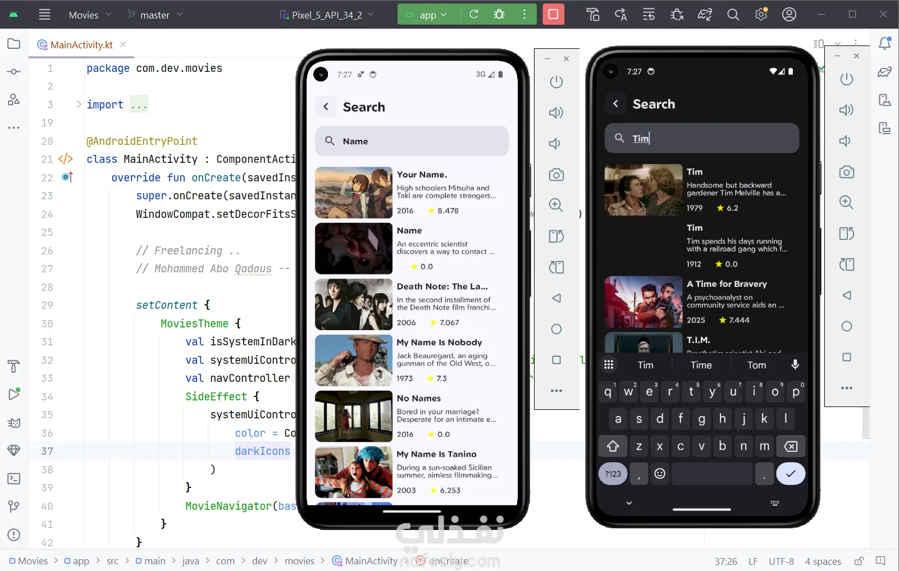This screenshot has height=571, width=899.
Task: Click Home circle on light emulator toolbar
Action: click(556, 329)
